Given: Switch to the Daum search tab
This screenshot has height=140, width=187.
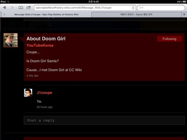Looking at the screenshot, I should coord(136,15).
